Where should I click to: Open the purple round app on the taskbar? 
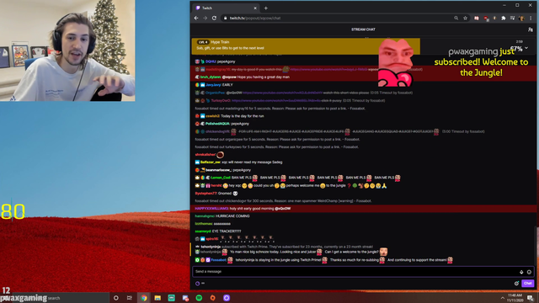point(227,298)
